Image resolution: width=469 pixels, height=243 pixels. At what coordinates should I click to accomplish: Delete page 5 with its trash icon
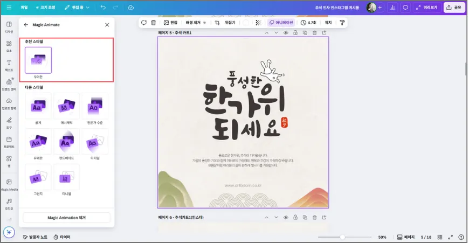pos(314,33)
